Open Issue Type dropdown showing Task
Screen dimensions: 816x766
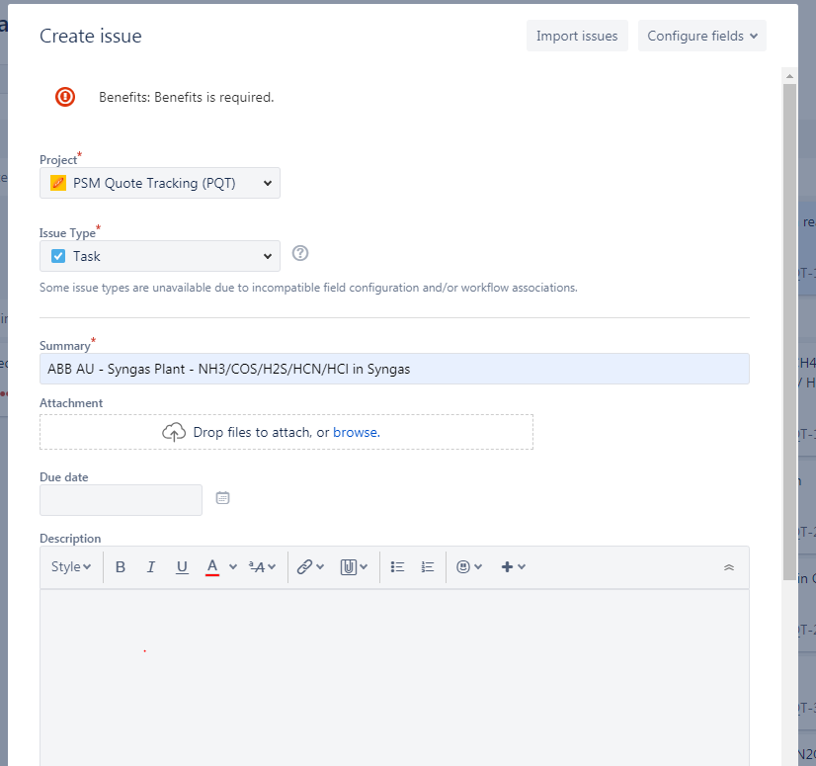click(x=160, y=256)
